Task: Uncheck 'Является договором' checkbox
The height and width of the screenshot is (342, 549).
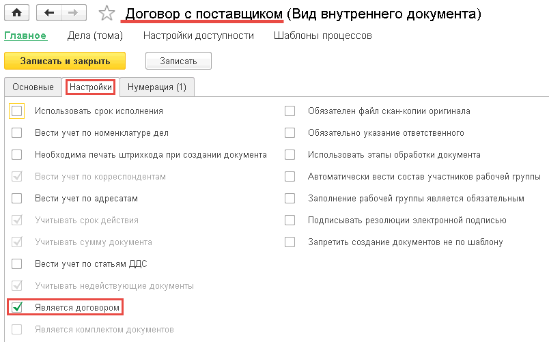Action: (17, 308)
